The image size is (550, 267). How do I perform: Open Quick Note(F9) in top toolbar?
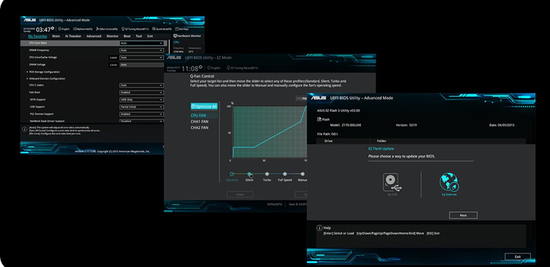pos(162,29)
